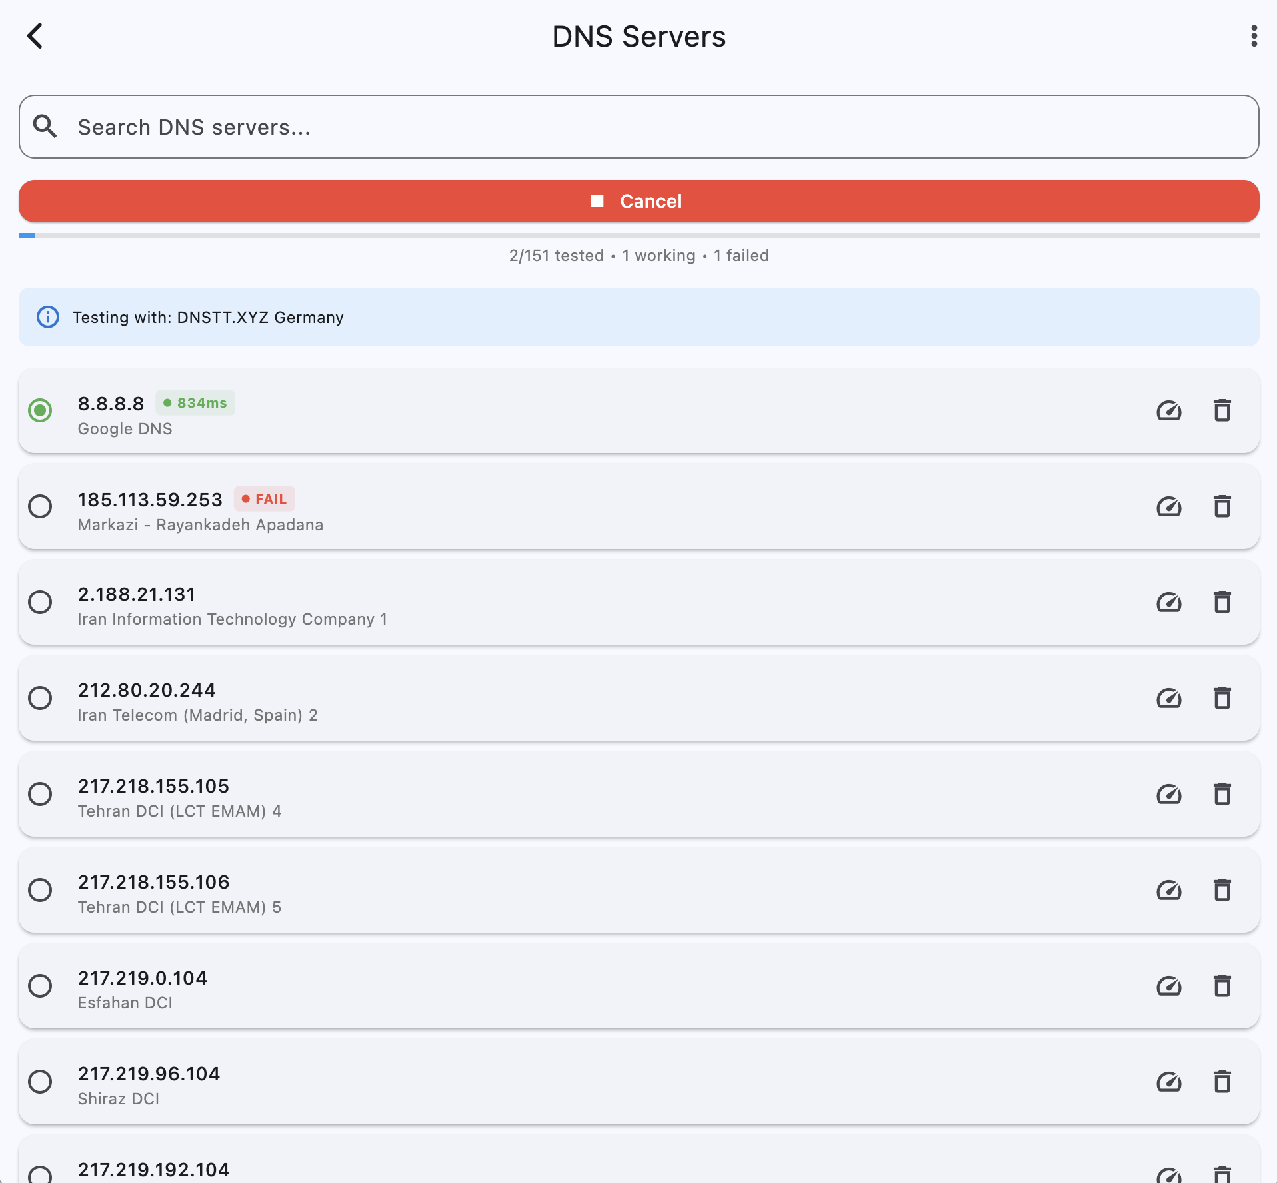Delete the Esfahan DCI server
Viewport: 1277px width, 1183px height.
[1222, 986]
